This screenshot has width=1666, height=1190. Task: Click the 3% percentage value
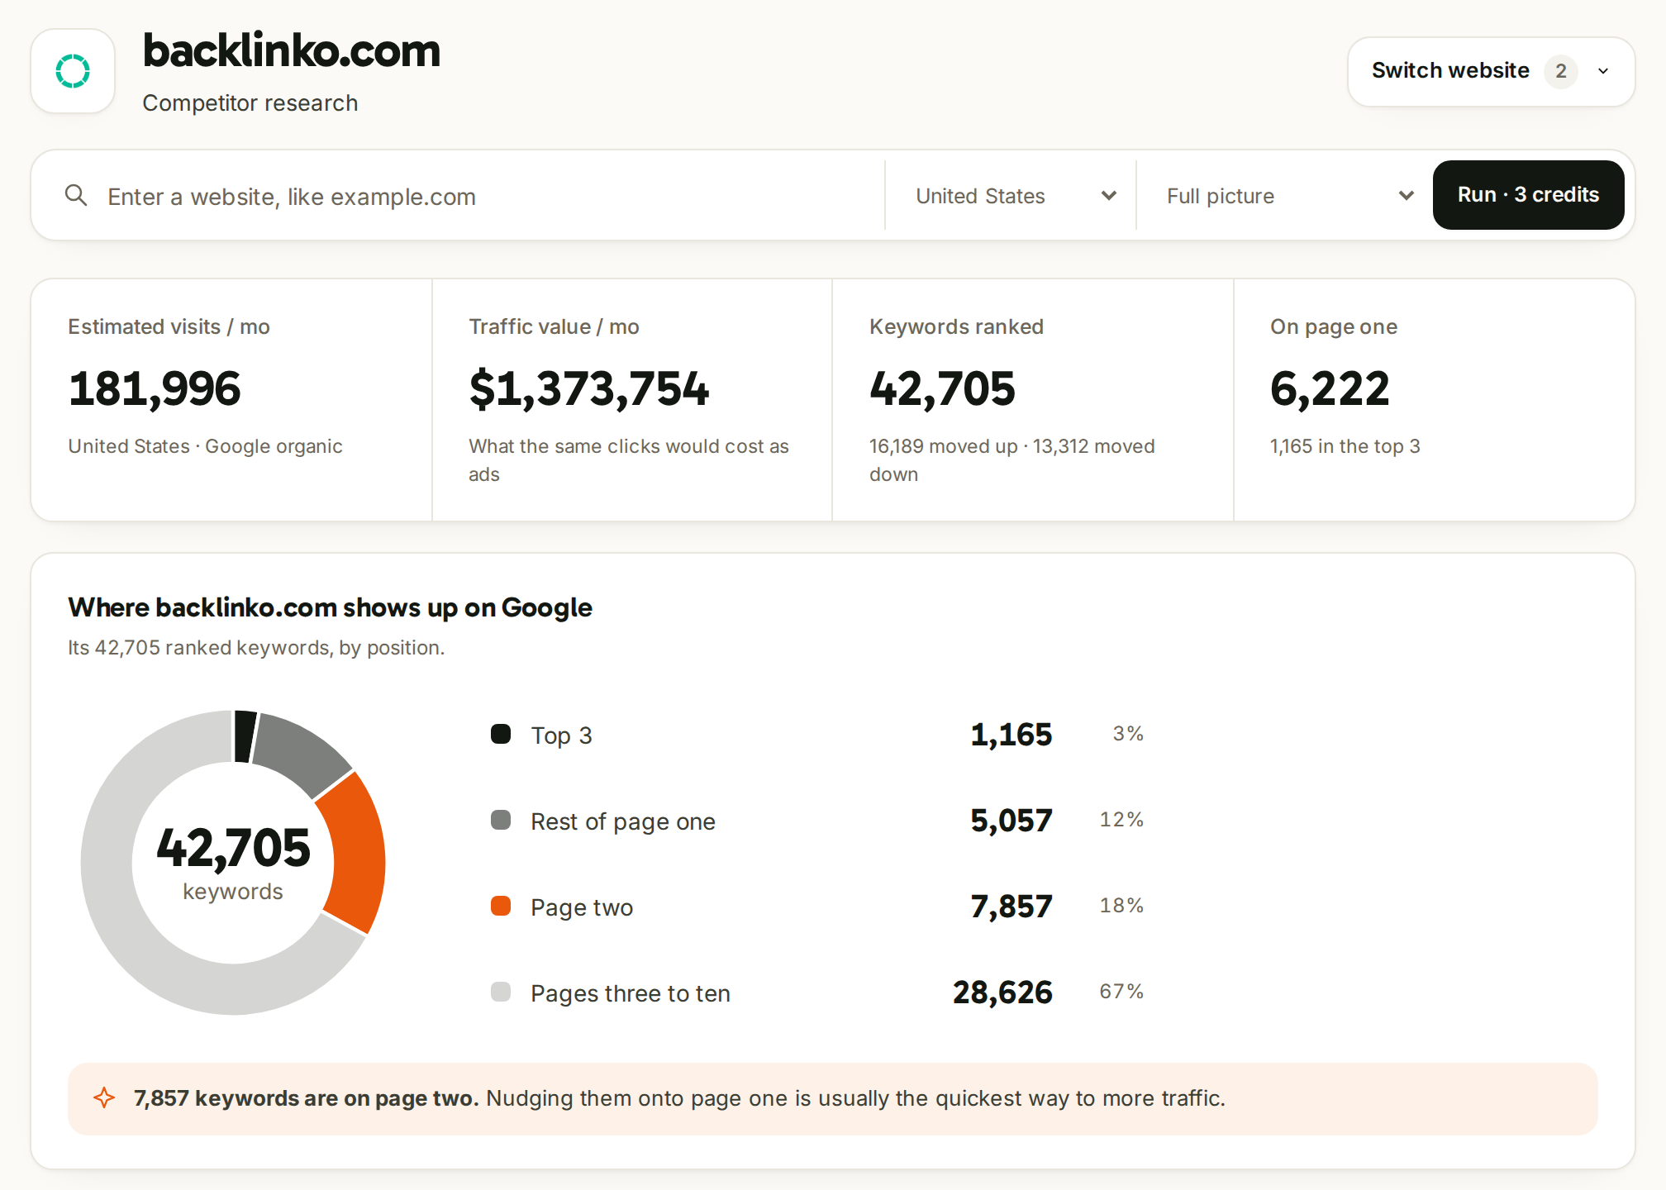tap(1128, 733)
